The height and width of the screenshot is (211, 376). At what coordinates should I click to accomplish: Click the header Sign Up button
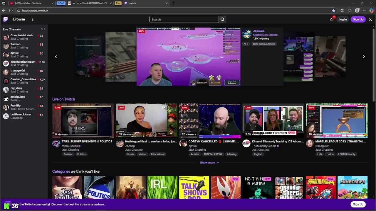click(x=358, y=19)
